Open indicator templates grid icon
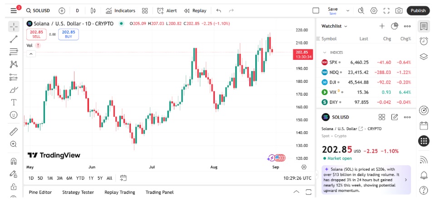This screenshot has width=435, height=201. point(145,11)
